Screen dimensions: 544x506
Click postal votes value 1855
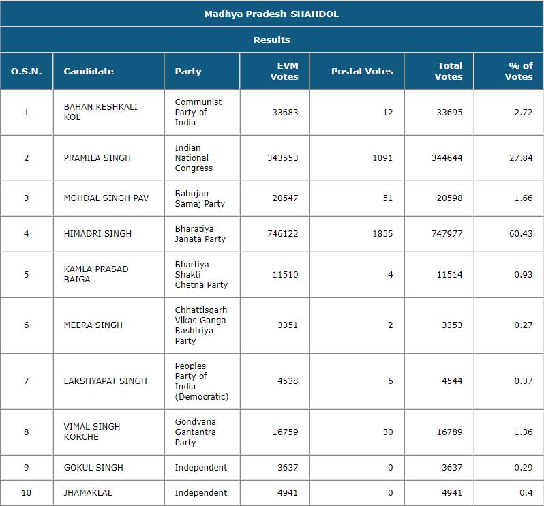pyautogui.click(x=382, y=234)
